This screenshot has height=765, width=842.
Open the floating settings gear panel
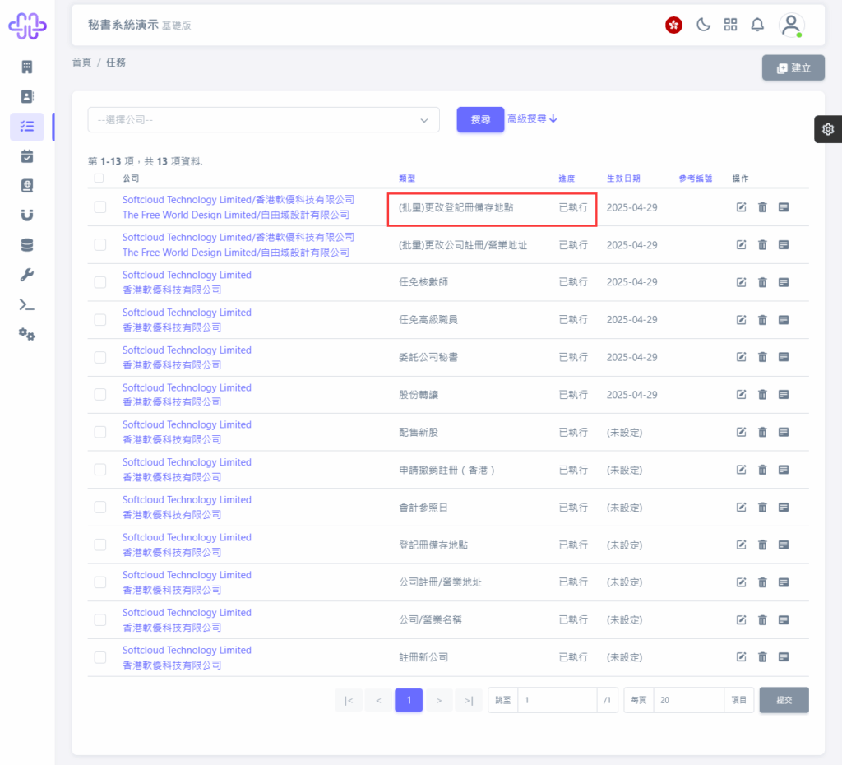click(828, 129)
